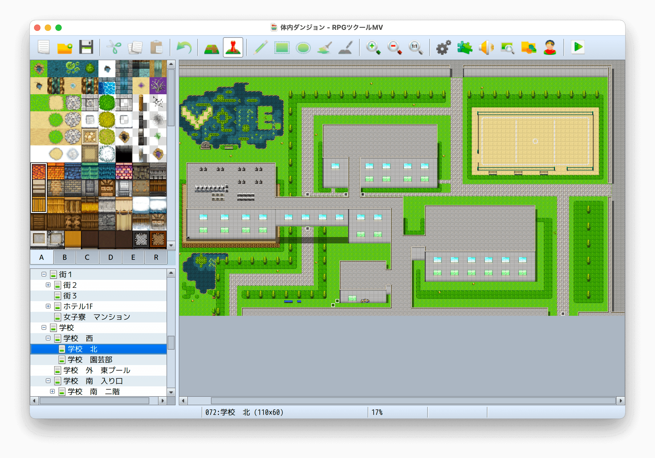Viewport: 655px width, 458px height.
Task: Switch to tileset tab R
Action: pos(156,257)
